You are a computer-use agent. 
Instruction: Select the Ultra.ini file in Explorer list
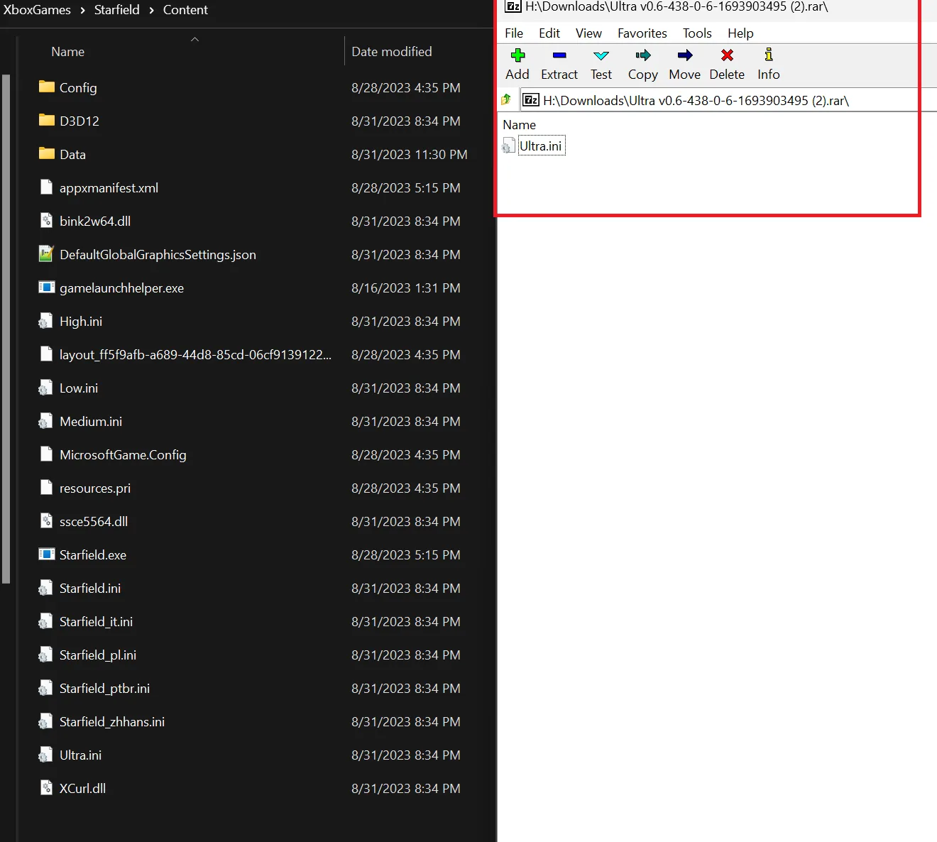coord(80,755)
